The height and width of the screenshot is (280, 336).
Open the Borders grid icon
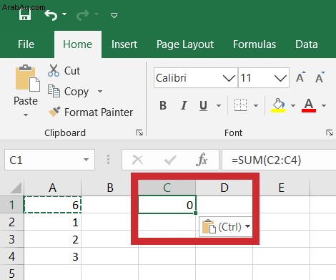click(x=240, y=105)
